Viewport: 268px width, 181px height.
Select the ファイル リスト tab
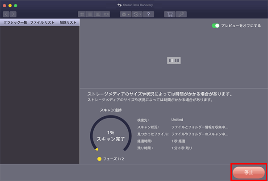42,23
